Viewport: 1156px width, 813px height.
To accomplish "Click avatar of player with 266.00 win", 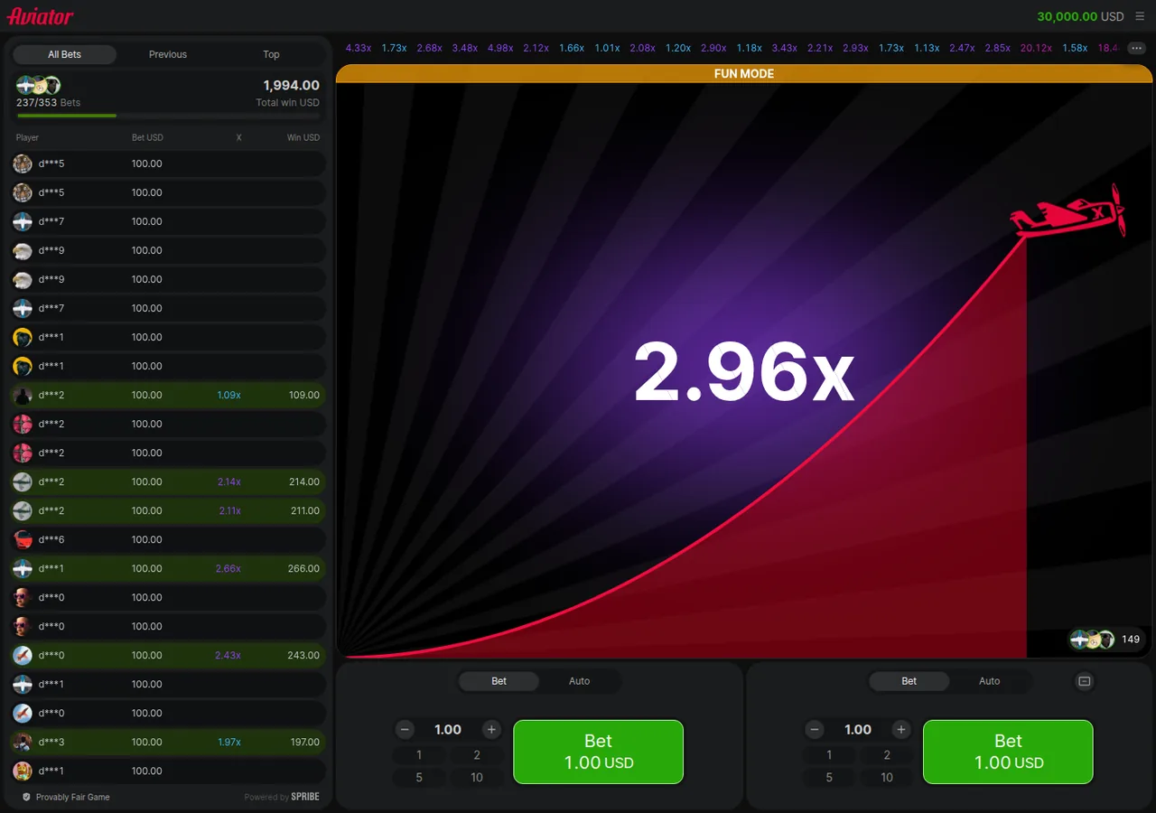I will [23, 568].
